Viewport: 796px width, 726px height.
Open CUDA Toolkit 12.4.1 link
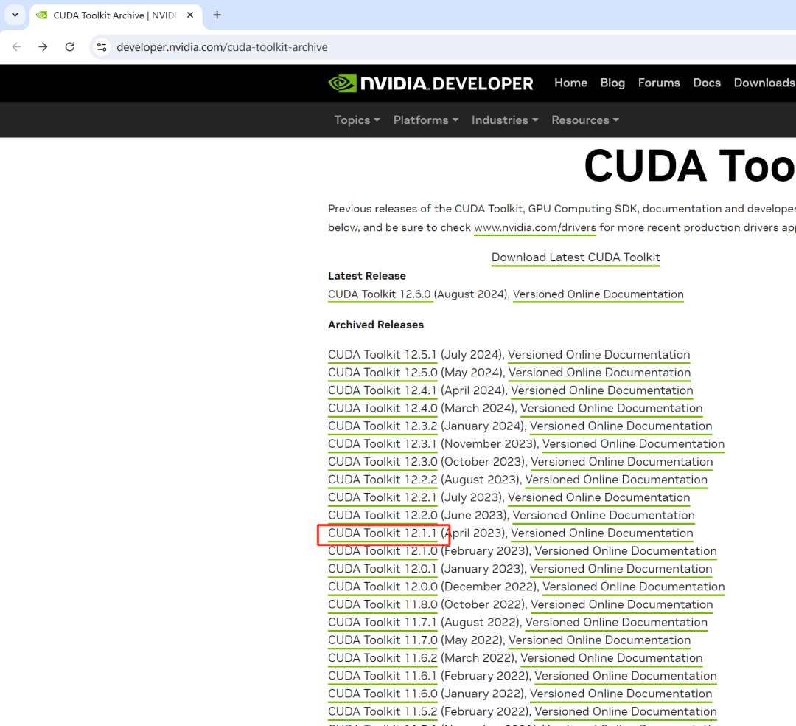(x=383, y=391)
